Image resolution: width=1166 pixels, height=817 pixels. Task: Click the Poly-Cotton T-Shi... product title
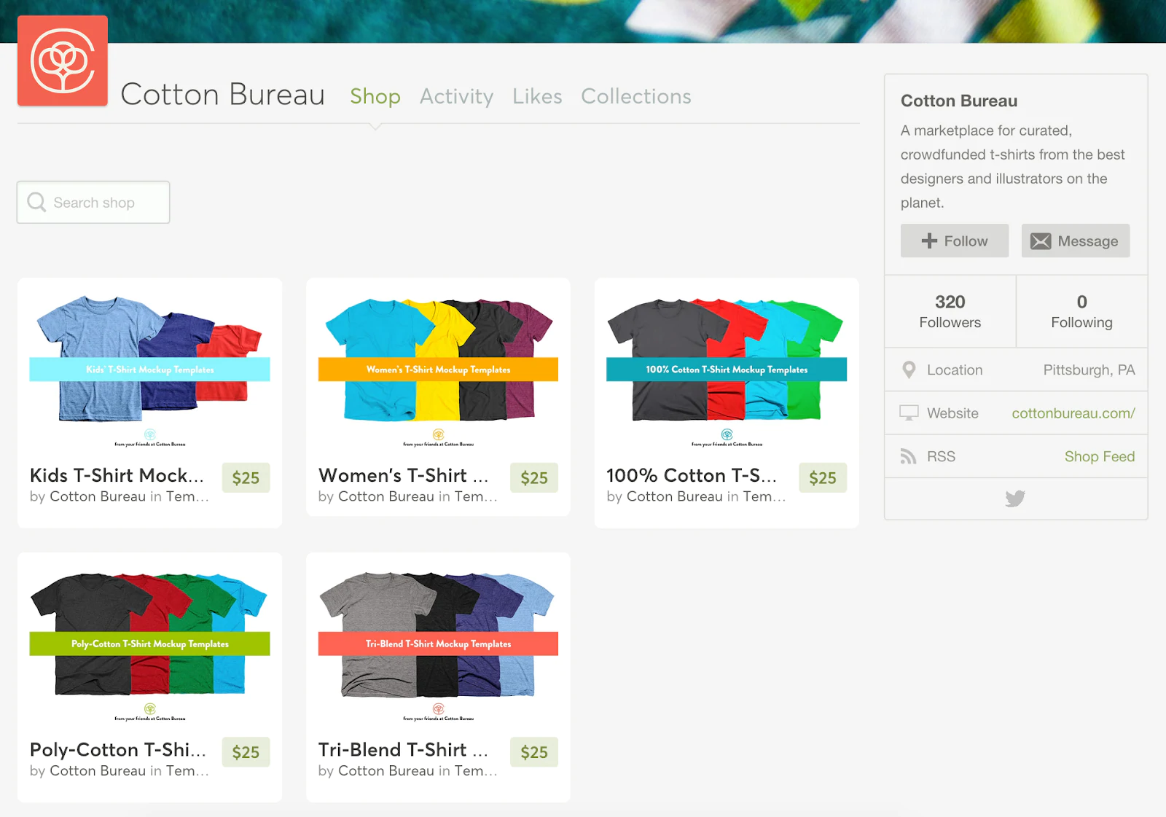118,749
